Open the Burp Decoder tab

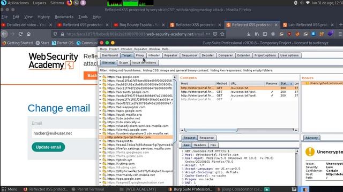click(x=207, y=55)
